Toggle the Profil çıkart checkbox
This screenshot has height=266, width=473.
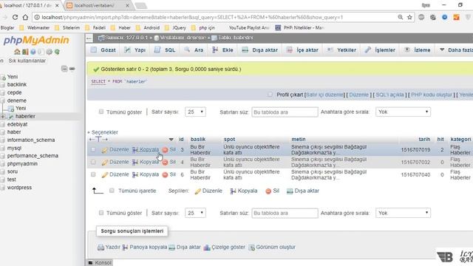pyautogui.click(x=270, y=95)
